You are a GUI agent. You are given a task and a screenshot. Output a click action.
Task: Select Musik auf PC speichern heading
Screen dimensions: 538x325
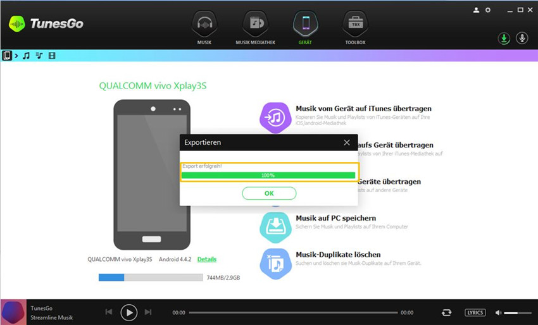[x=336, y=218]
